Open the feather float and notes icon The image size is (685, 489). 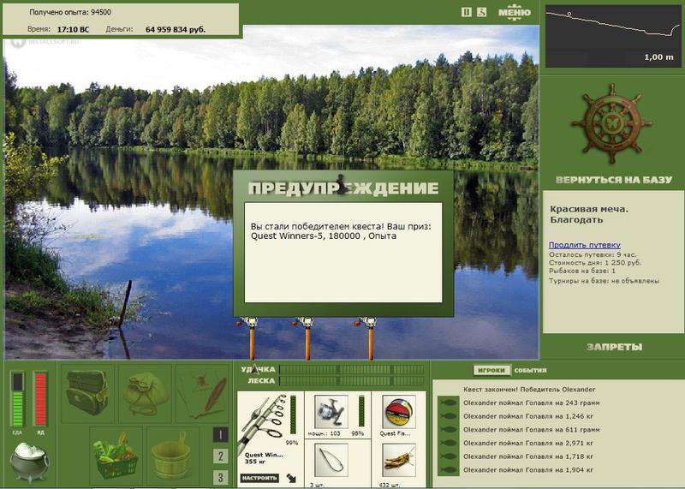coord(202,395)
